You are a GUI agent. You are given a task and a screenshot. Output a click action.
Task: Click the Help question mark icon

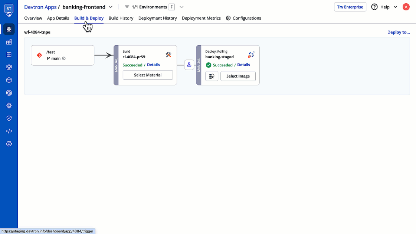tap(374, 7)
